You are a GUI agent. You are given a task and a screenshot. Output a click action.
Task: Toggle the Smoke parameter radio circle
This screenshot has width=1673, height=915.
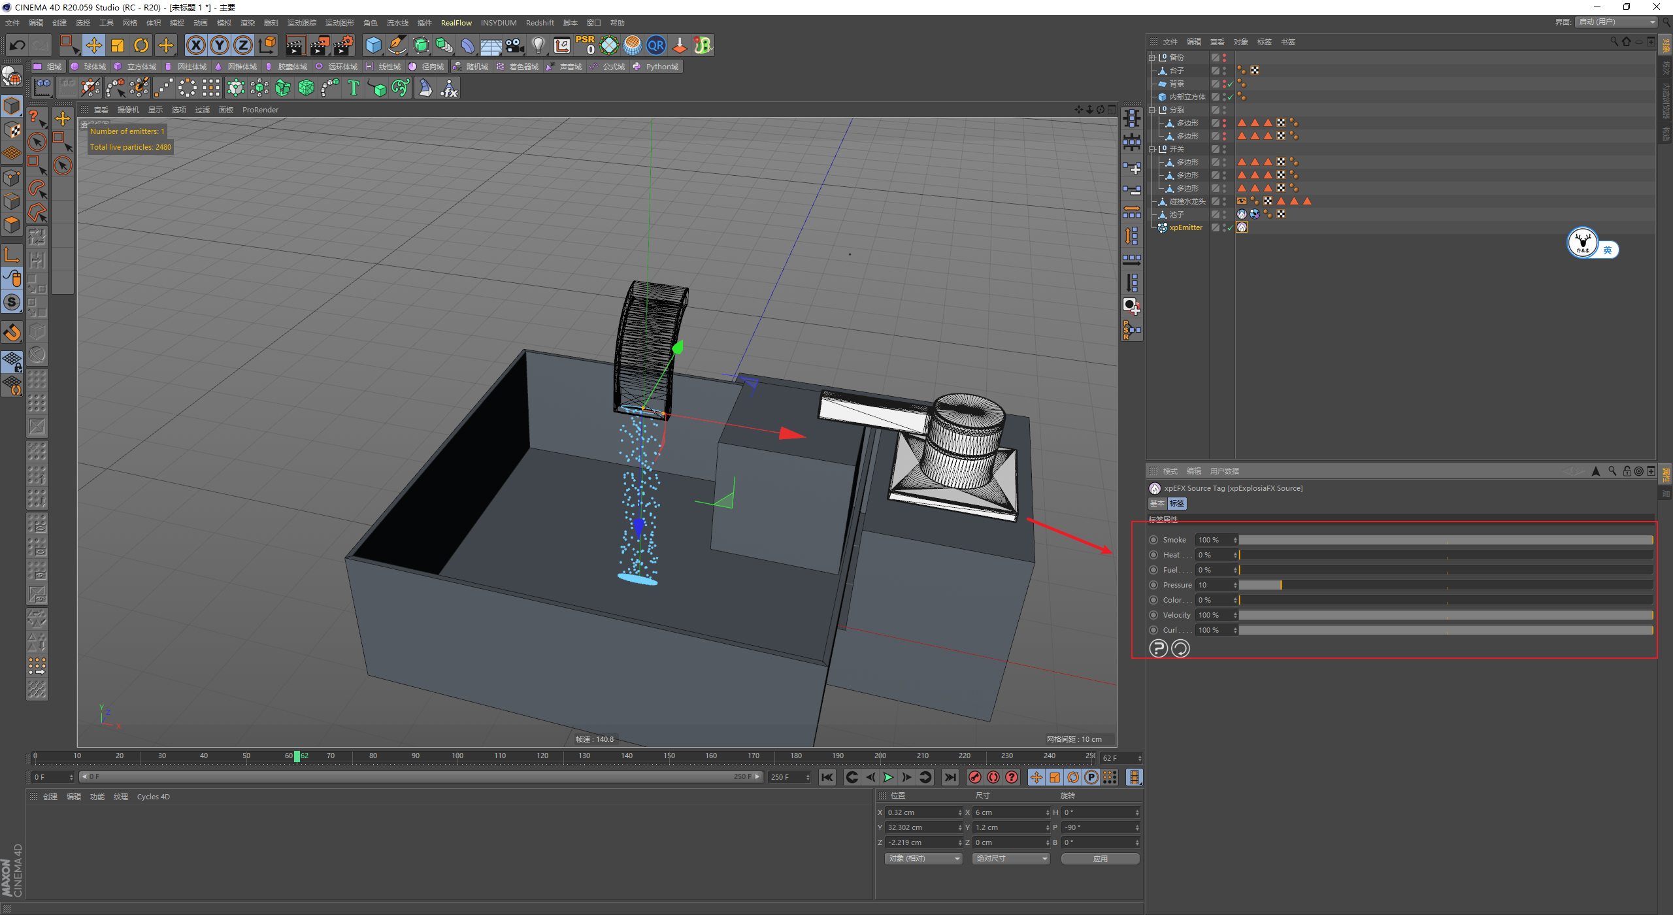pyautogui.click(x=1154, y=540)
